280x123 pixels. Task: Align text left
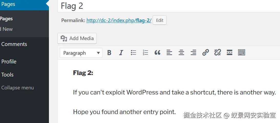point(169,53)
